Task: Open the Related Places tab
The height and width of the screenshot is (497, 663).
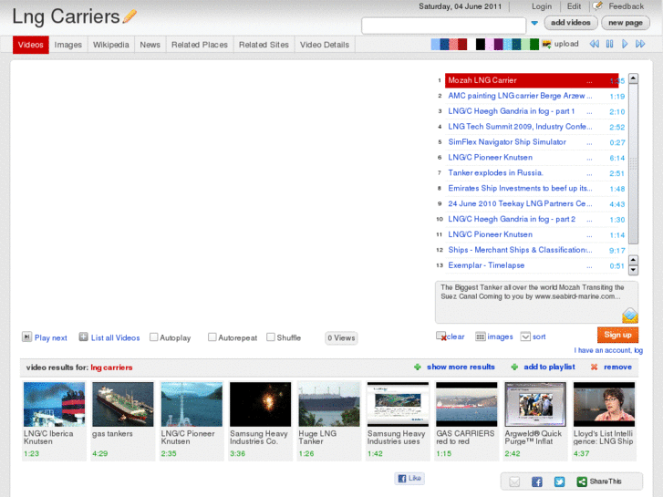Action: point(200,45)
